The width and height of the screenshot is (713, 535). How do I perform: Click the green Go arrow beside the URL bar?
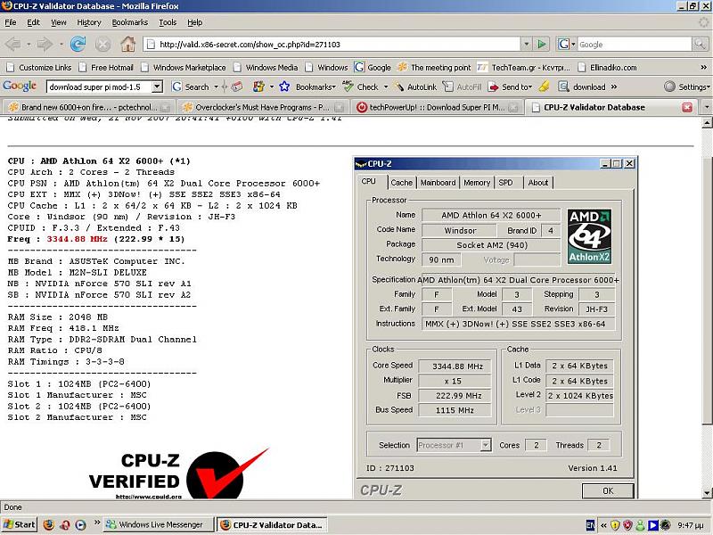click(542, 44)
